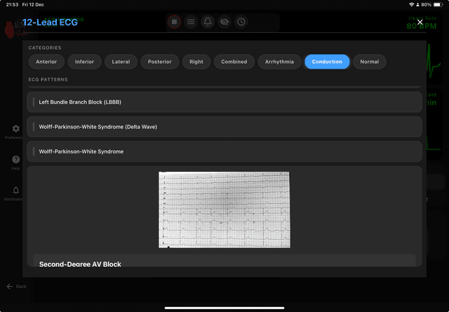Toggle the crossed-out eye visibility icon

pos(224,22)
